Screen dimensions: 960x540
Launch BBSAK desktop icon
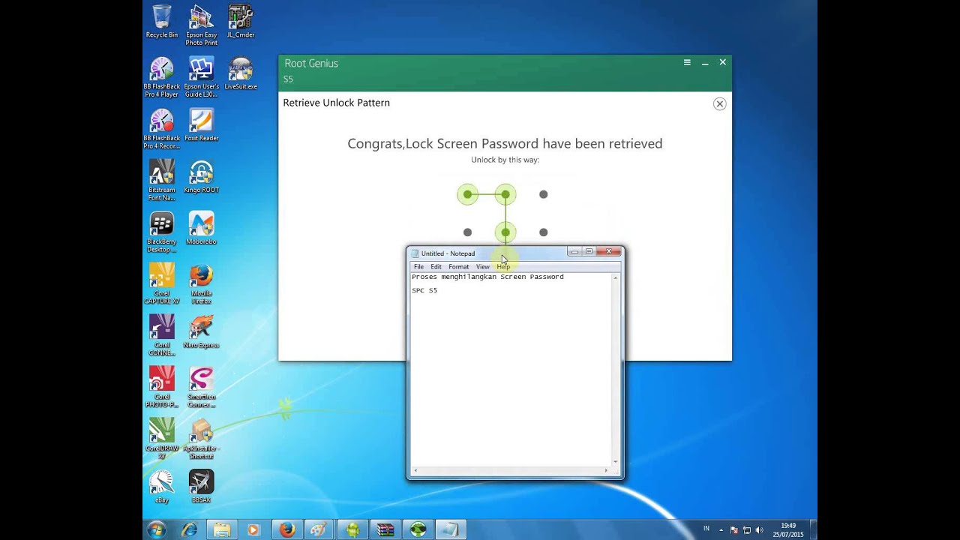201,487
